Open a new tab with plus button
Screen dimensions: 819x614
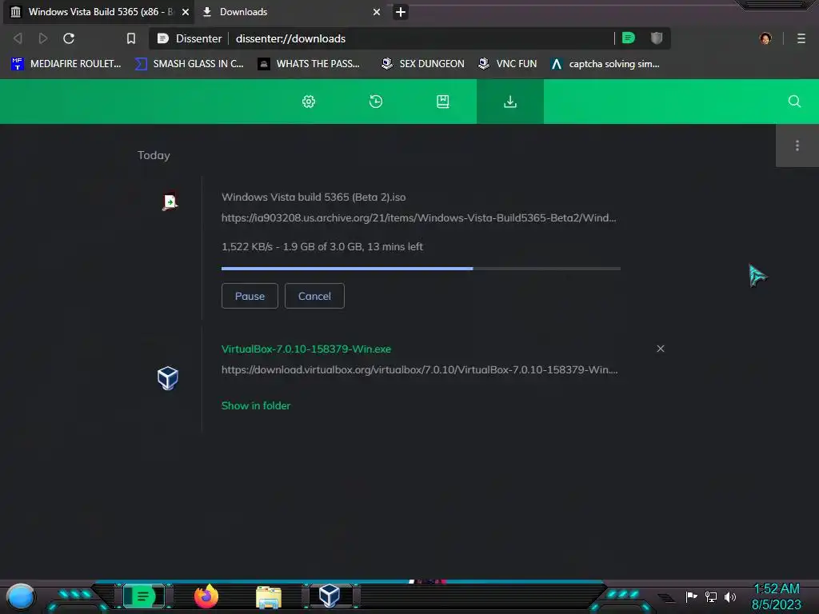[400, 12]
